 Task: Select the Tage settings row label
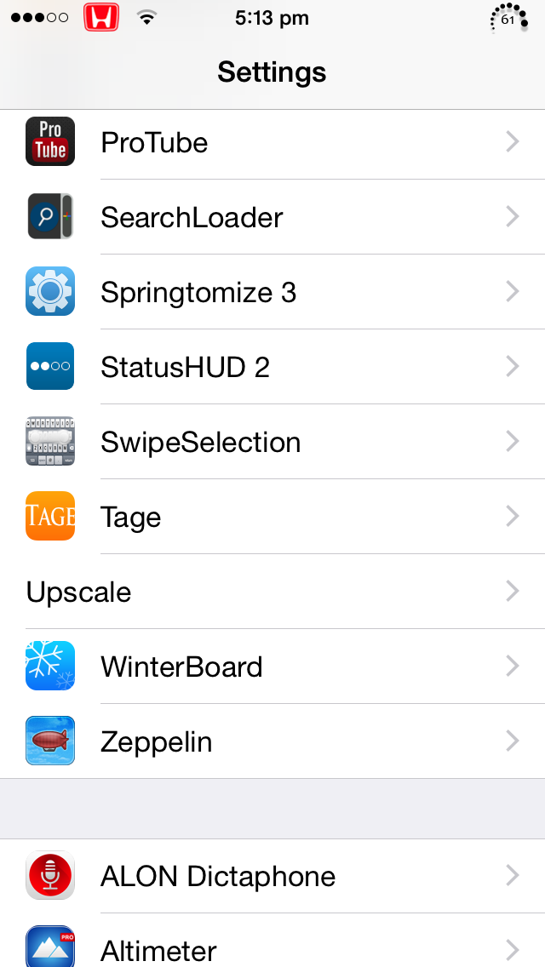point(131,518)
